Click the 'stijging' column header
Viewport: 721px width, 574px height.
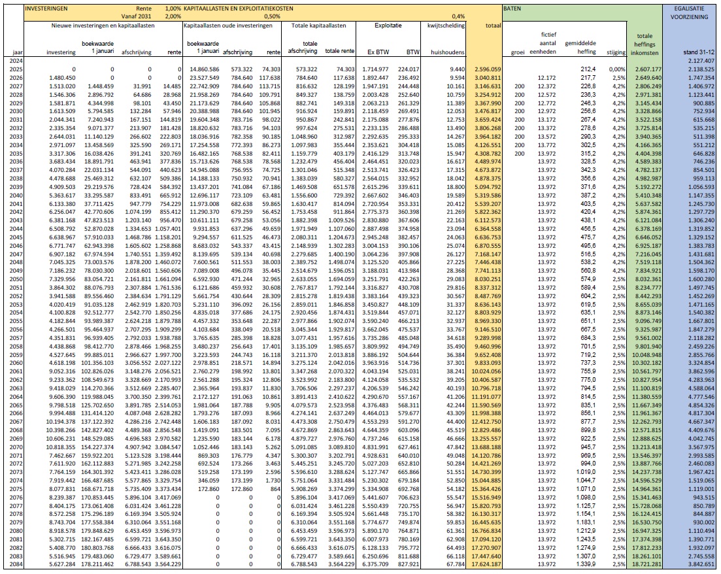pyautogui.click(x=616, y=52)
